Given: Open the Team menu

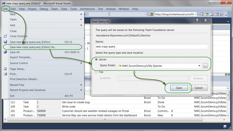Looking at the screenshot, I should 54,9.
